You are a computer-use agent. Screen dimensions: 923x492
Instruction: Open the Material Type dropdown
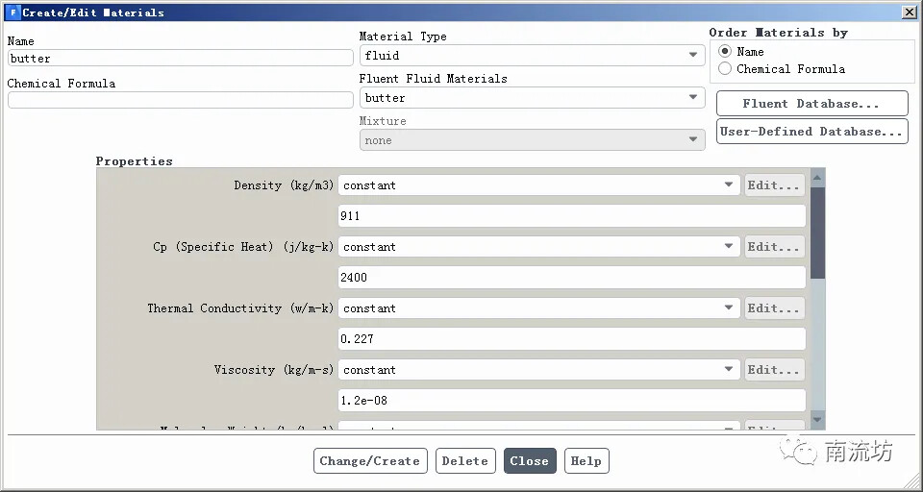coord(532,56)
